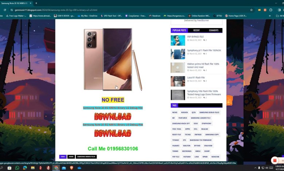Open the Walton primo h8 flash file post
Image resolution: width=284 pixels, height=171 pixels.
[203, 65]
